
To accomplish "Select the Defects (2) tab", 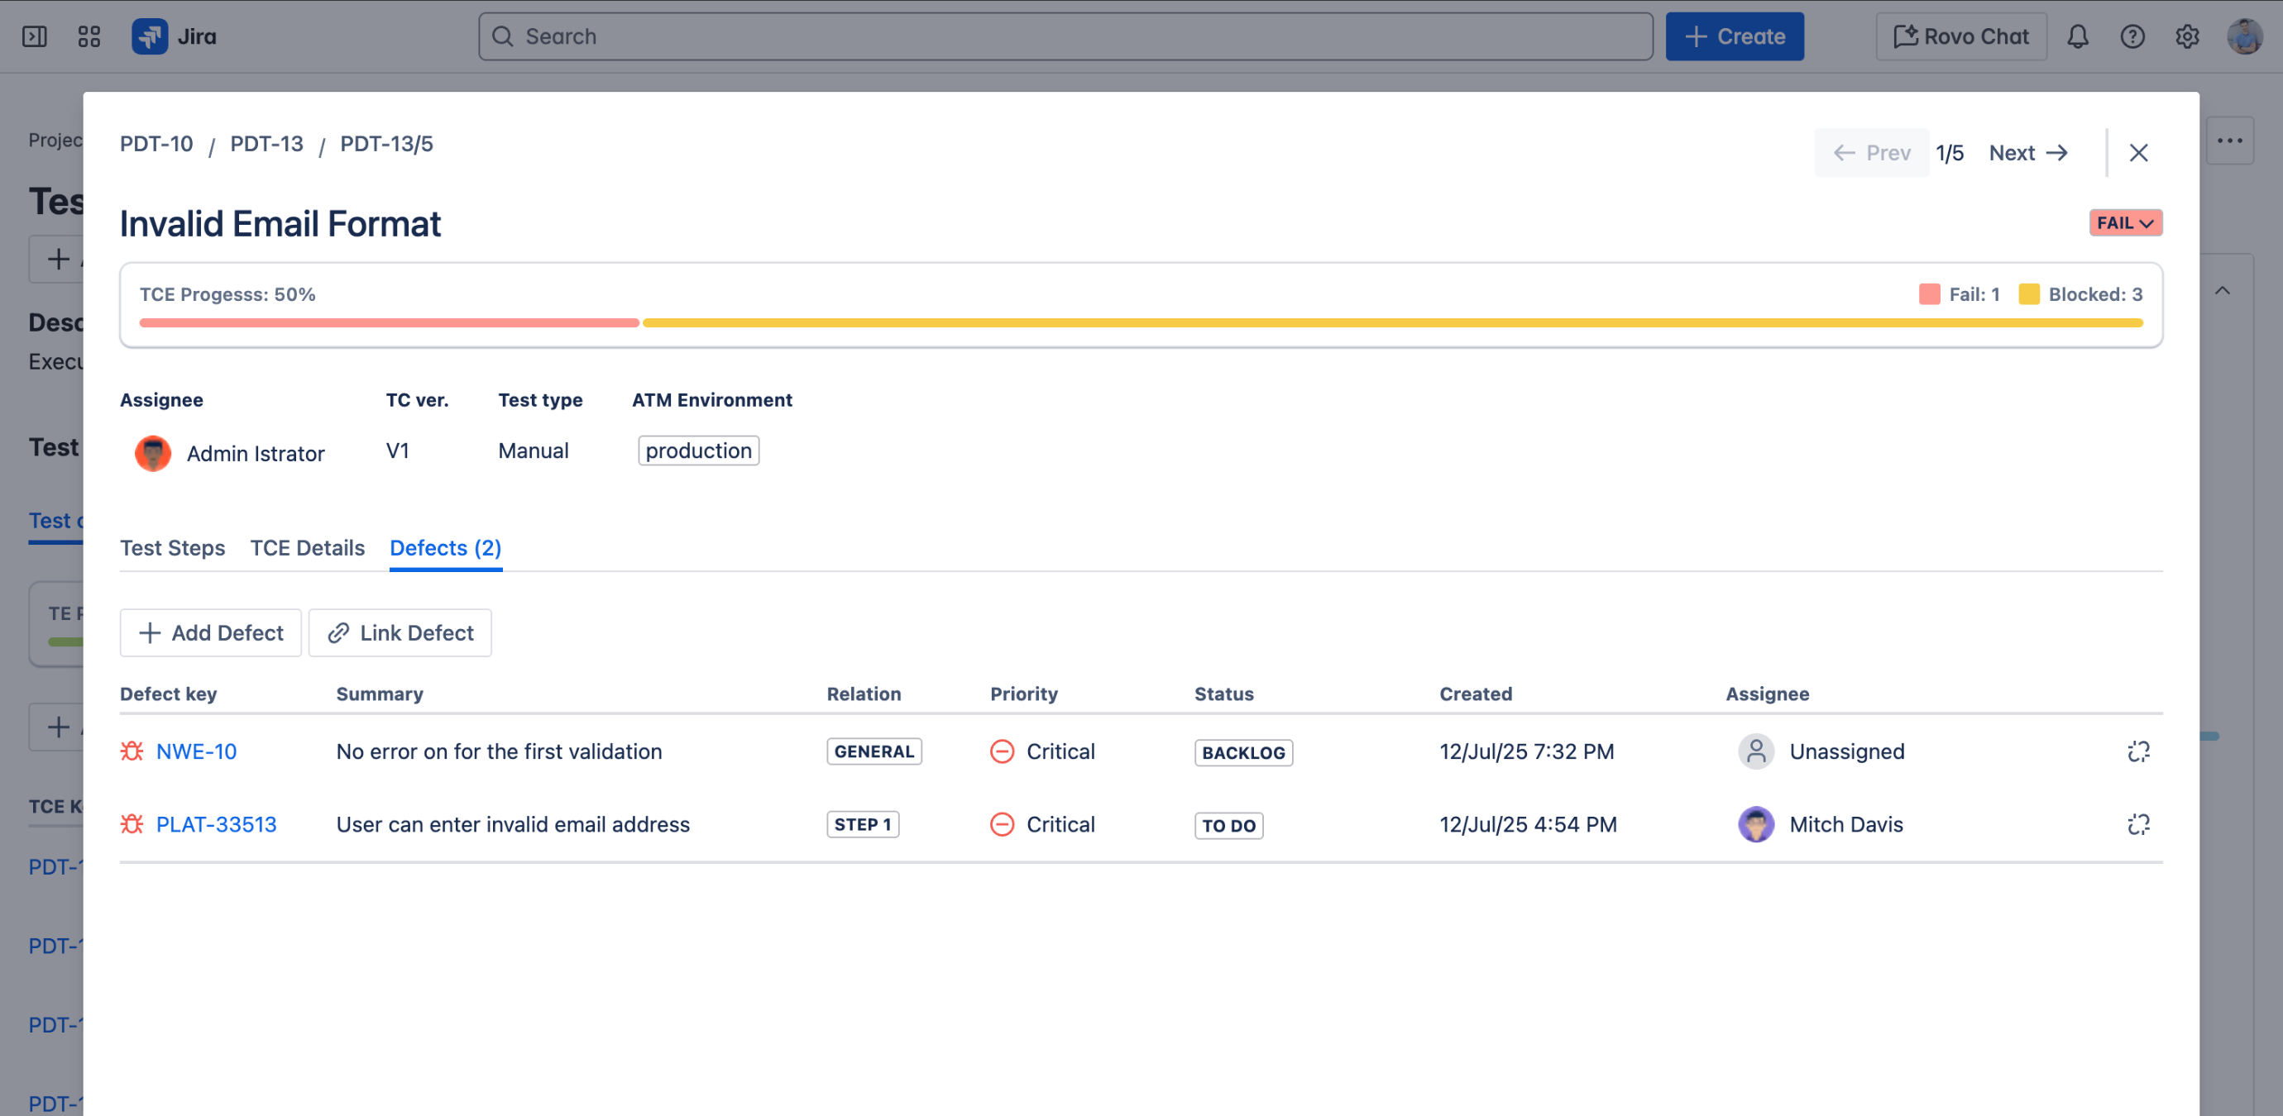I will (x=446, y=547).
